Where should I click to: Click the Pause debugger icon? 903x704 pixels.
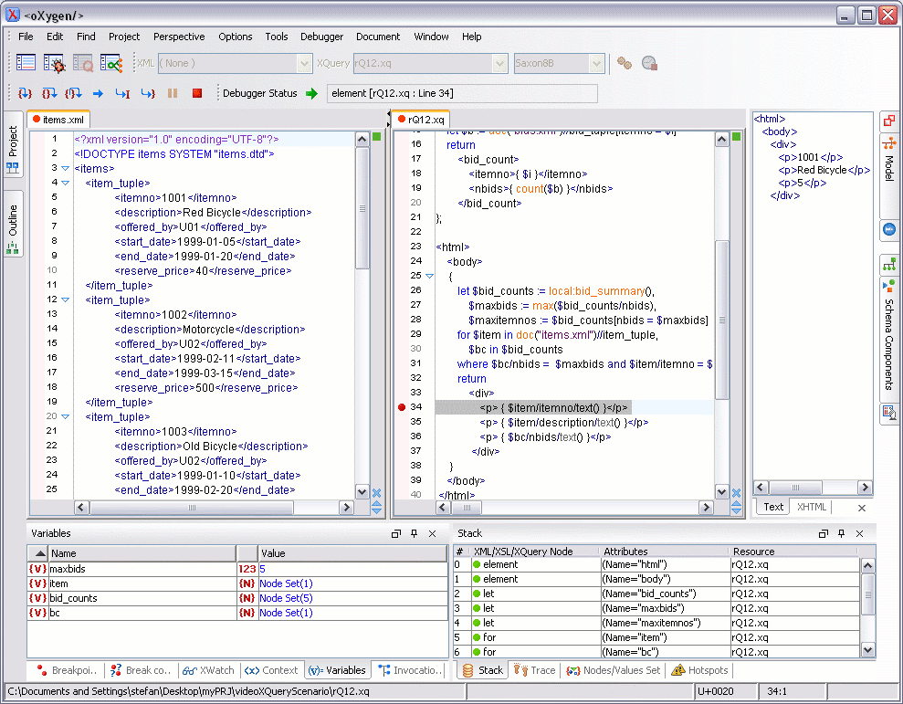pyautogui.click(x=171, y=92)
